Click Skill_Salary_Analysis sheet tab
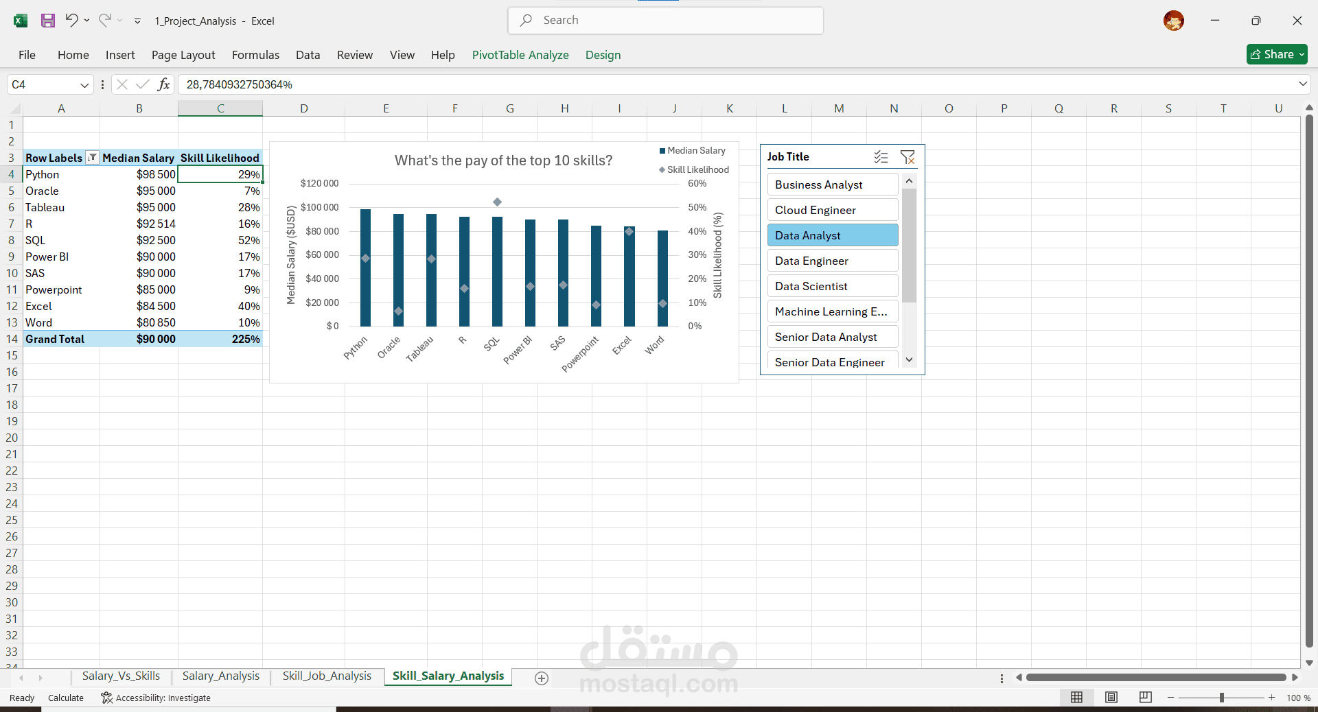The height and width of the screenshot is (712, 1318). point(448,676)
